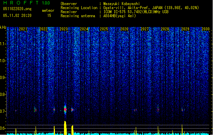Image resolution: width=213 pixels, height=135 pixels.
Task: Click time marker 2027
Action: point(145,29)
